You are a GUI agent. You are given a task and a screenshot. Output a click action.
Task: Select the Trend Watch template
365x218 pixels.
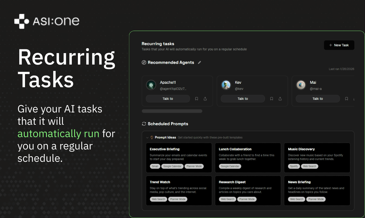coord(179,191)
